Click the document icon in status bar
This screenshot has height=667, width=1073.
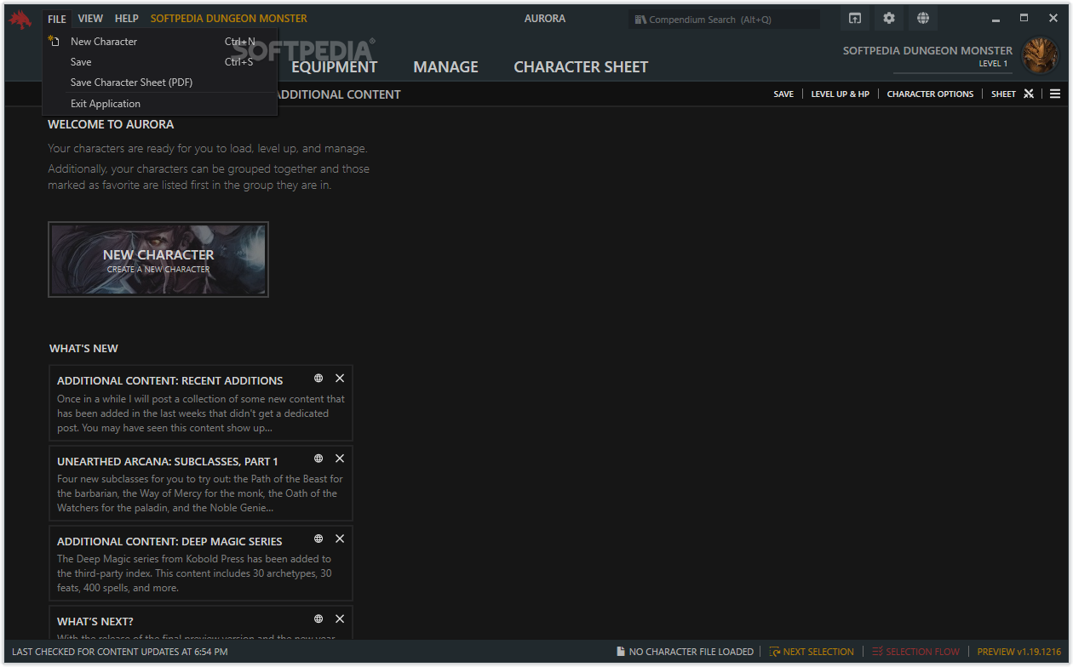pyautogui.click(x=621, y=652)
